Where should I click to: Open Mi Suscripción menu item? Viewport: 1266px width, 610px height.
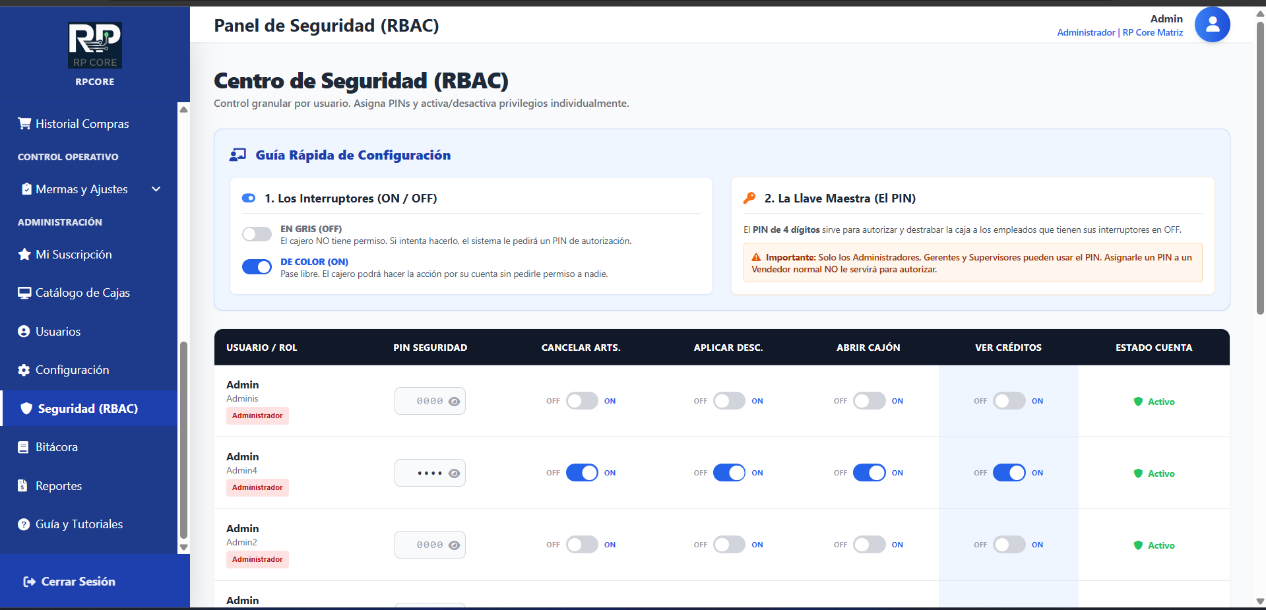pos(89,255)
